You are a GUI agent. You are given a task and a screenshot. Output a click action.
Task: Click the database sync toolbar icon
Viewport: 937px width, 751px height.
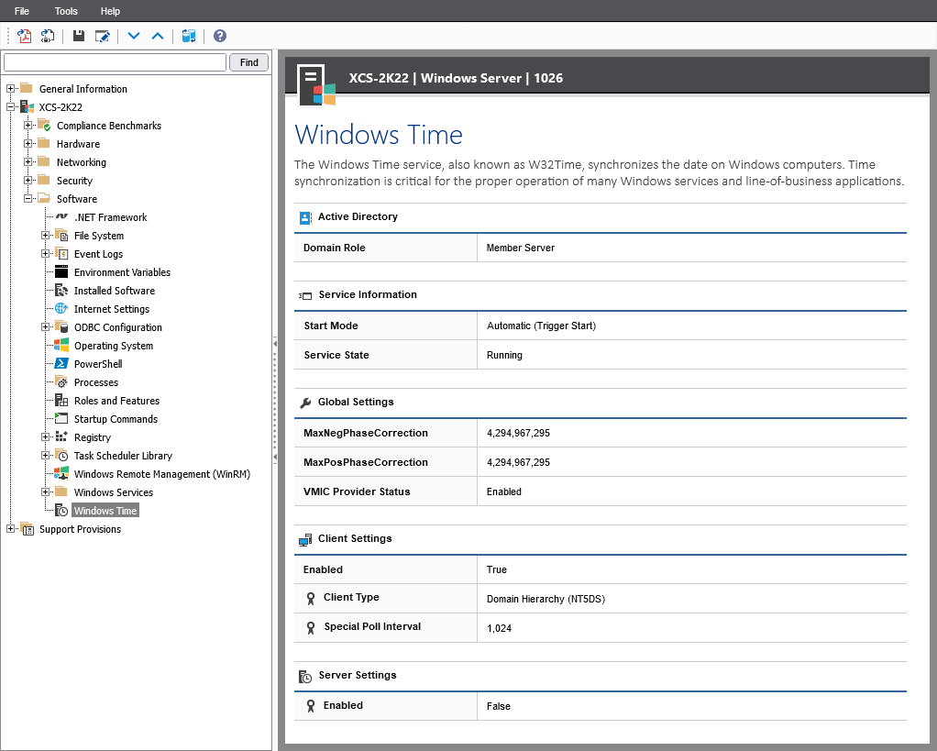click(x=189, y=36)
